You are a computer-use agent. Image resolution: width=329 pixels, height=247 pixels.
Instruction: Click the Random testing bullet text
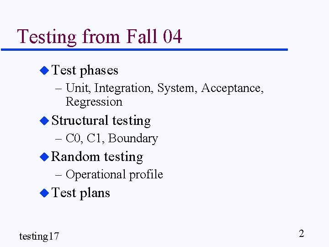point(97,156)
